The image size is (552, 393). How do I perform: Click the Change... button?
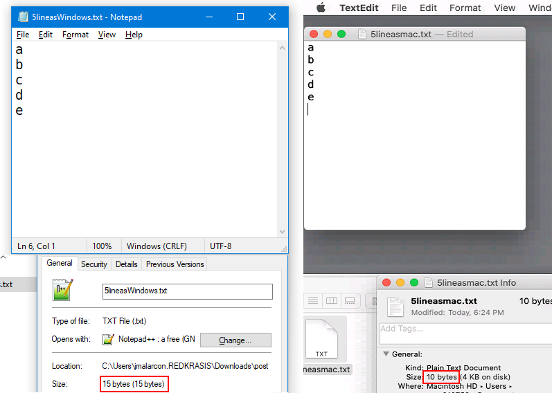[235, 340]
